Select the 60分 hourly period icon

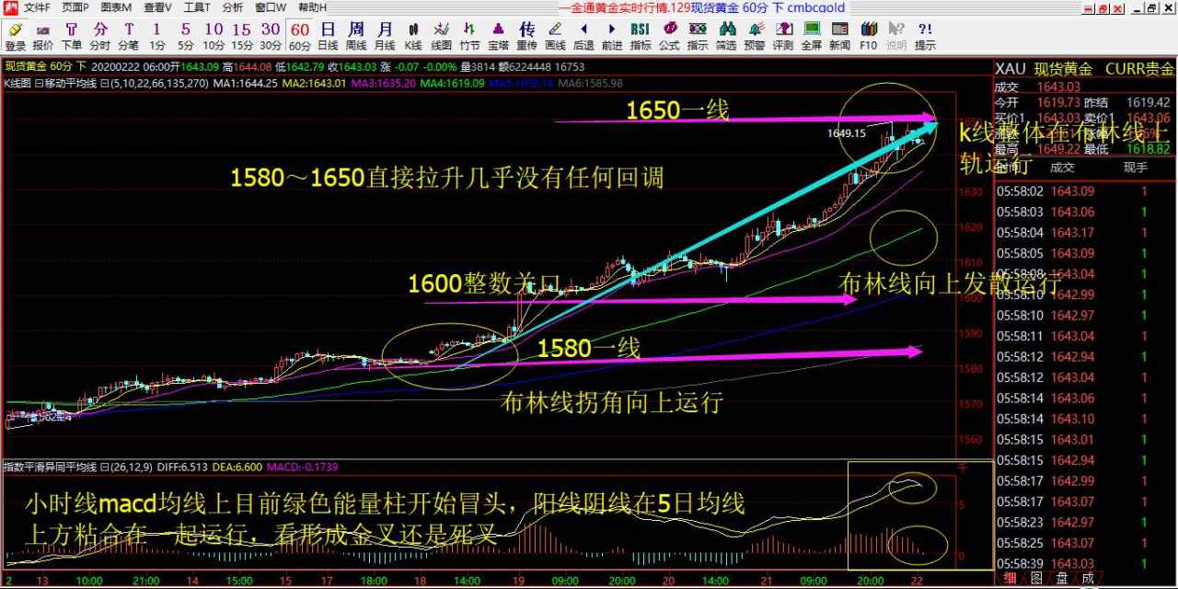[300, 36]
